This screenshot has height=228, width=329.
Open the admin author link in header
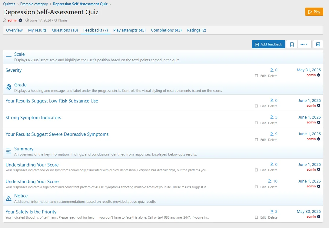pos(12,20)
